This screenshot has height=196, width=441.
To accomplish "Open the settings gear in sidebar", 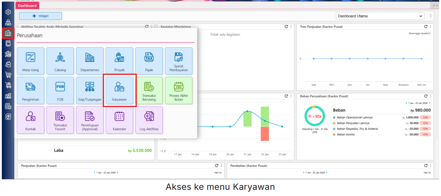I will coord(8,12).
